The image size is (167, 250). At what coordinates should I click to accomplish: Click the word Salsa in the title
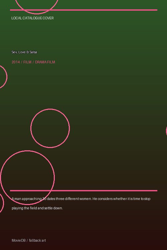33,52
